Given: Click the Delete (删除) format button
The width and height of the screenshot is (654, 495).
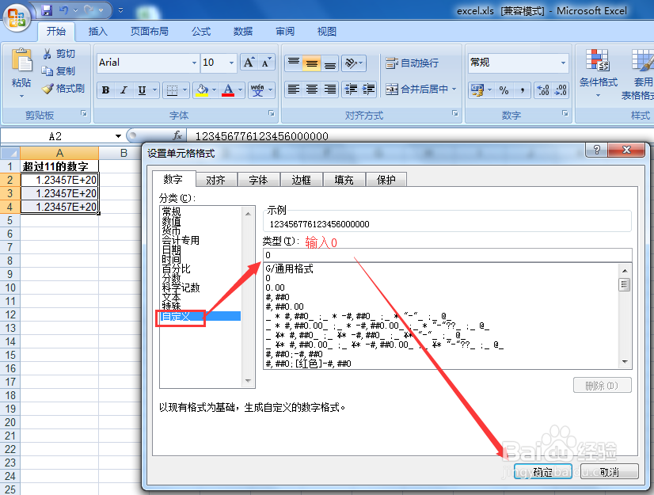Looking at the screenshot, I should (x=603, y=385).
